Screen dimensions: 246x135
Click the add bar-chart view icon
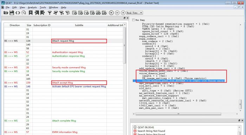point(98,13)
